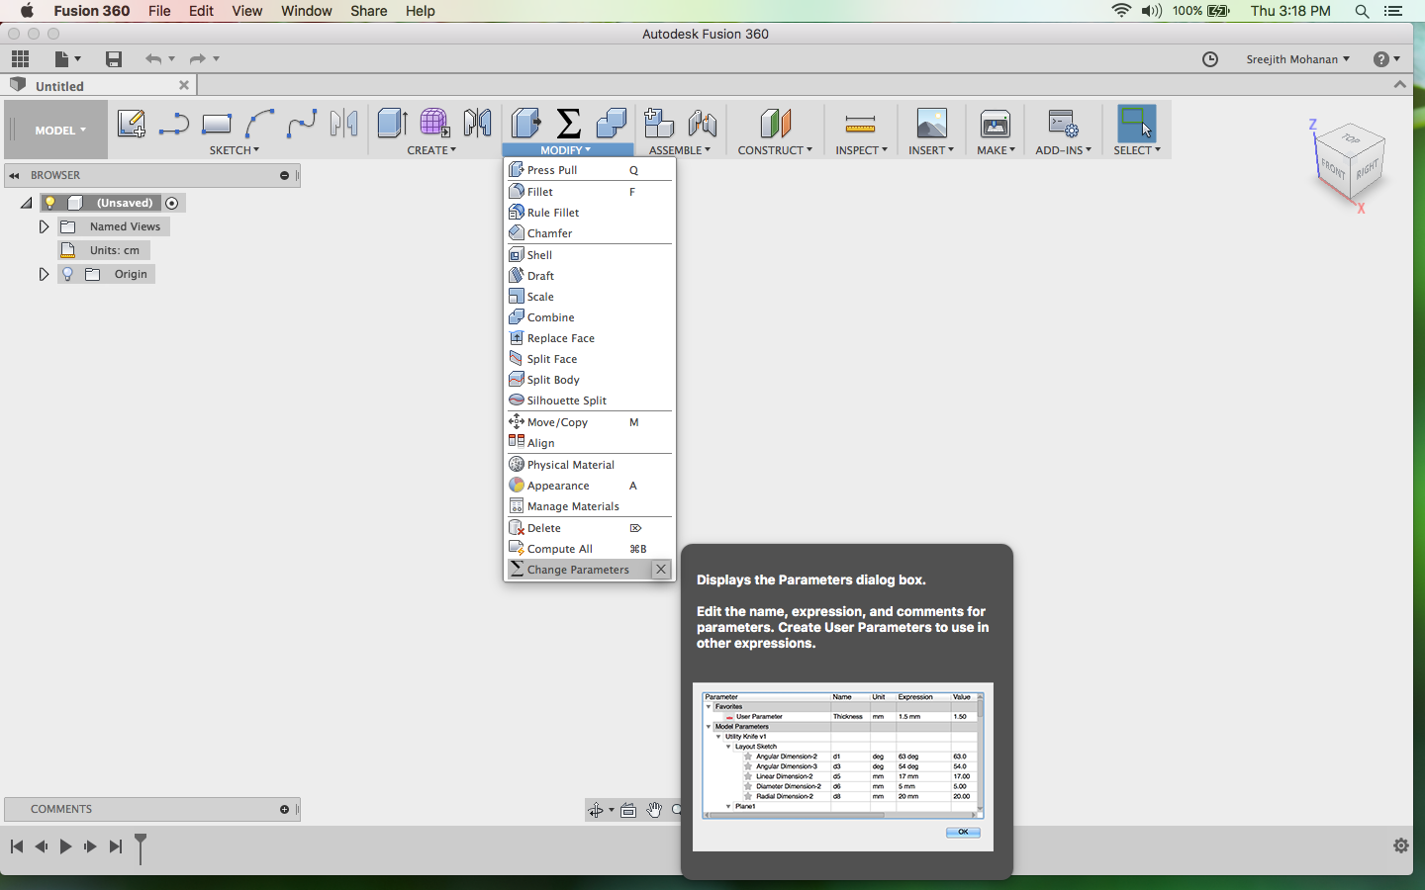Image resolution: width=1425 pixels, height=890 pixels.
Task: Select the Measure ruler icon
Action: pyautogui.click(x=860, y=124)
